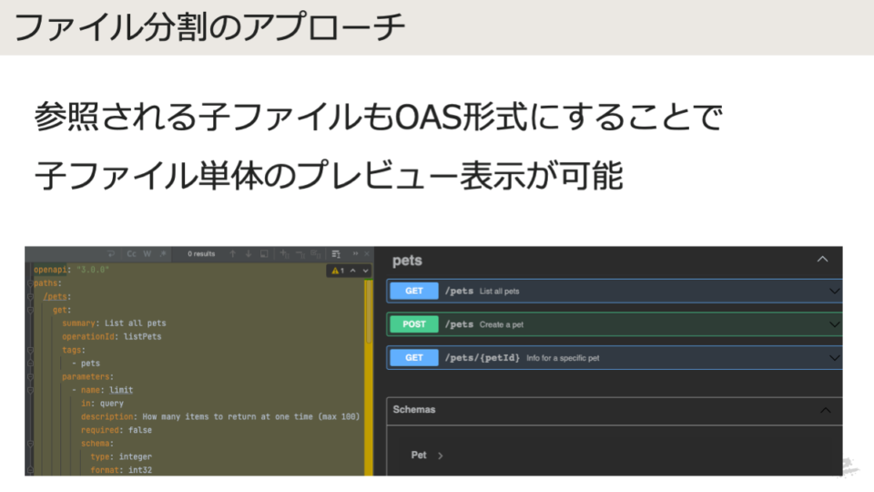This screenshot has height=492, width=874.
Task: Collapse the 'get:' fold marker in gutter
Action: [30, 310]
